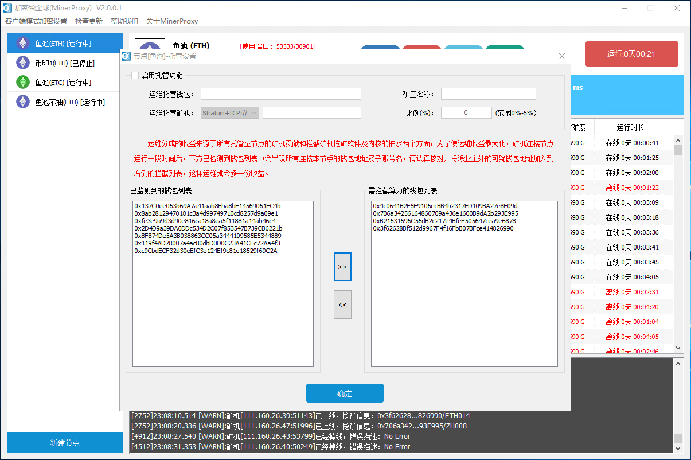This screenshot has height=460, width=691.
Task: Click the 新建节点 button
Action: tap(65, 443)
